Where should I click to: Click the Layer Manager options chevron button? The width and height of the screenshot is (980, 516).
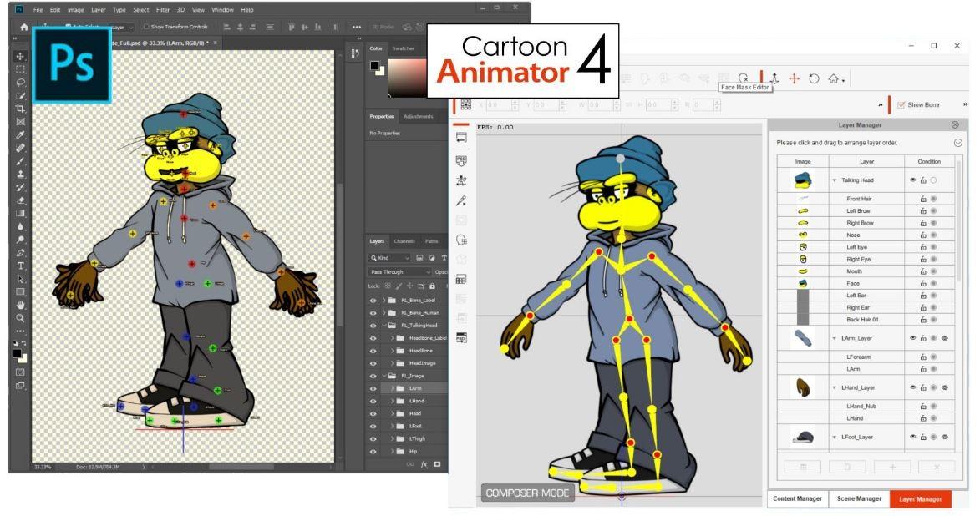[958, 143]
